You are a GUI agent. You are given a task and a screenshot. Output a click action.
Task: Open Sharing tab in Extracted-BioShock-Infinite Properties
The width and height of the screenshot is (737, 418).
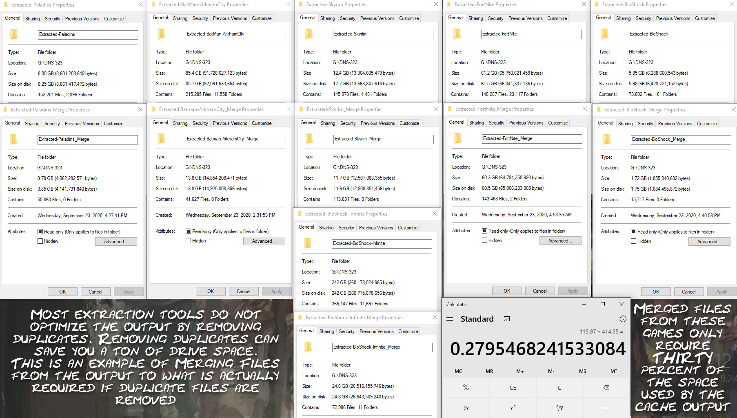(x=326, y=228)
